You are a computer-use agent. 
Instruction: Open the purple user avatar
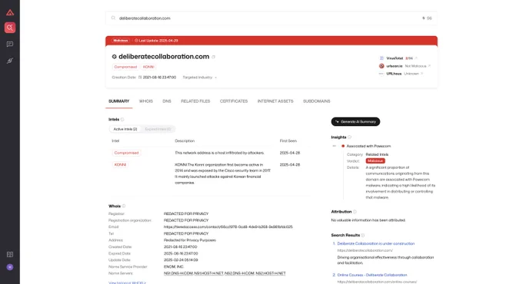point(10,267)
